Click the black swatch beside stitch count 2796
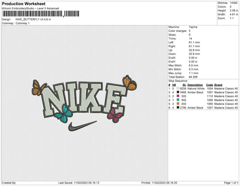The width and height of the screenshot is (240, 186). click(178, 108)
